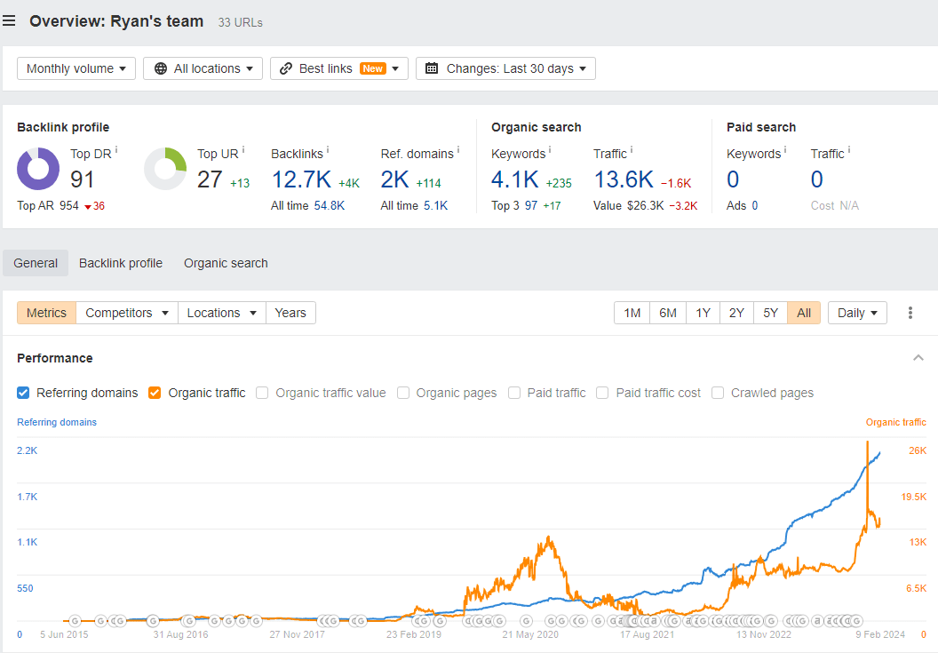Disable the Referring domains checkbox
The height and width of the screenshot is (653, 938).
(x=22, y=393)
